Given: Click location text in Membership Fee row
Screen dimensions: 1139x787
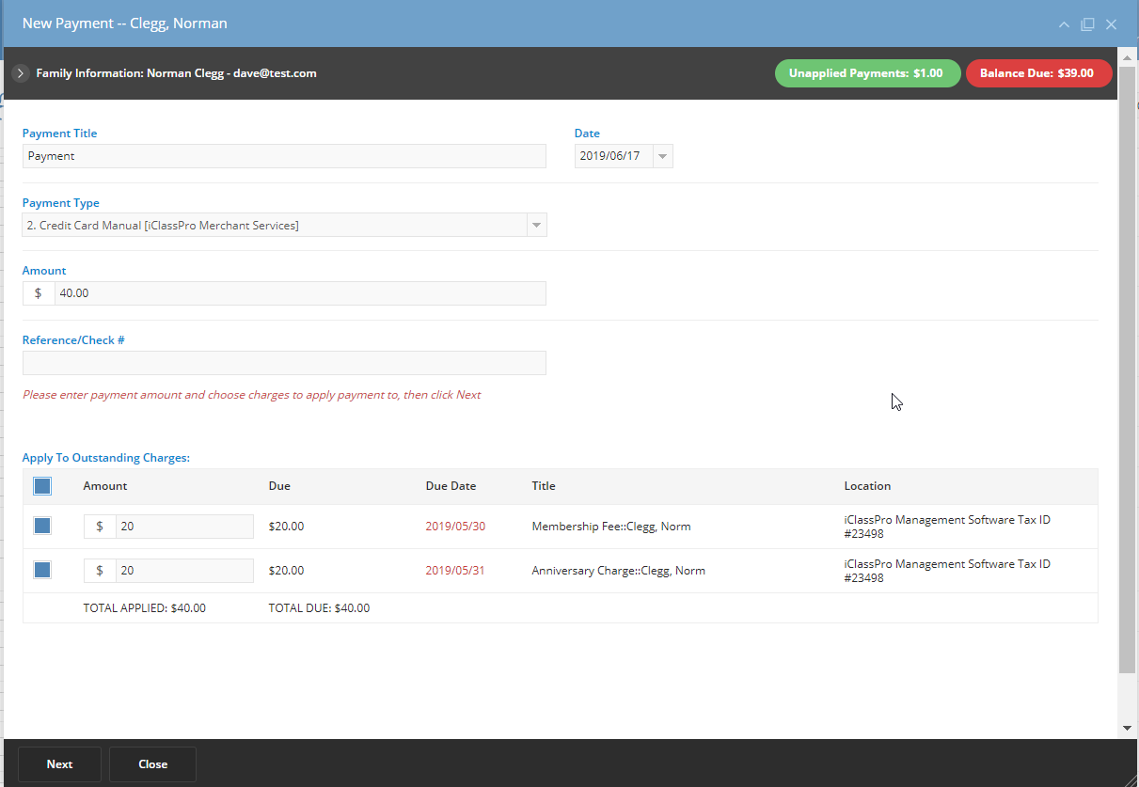Looking at the screenshot, I should pos(947,527).
